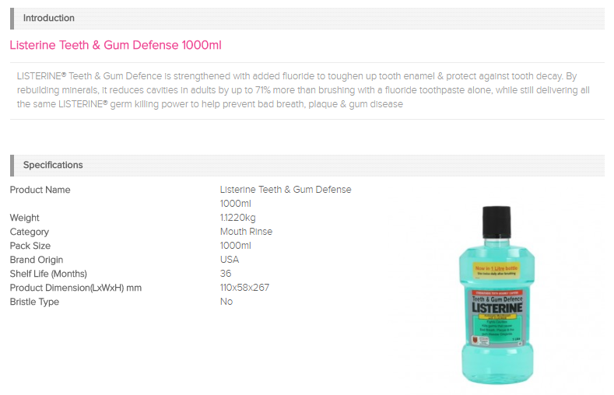This screenshot has height=395, width=614.
Task: Click the Category value Mouth Rinse
Action: (246, 232)
